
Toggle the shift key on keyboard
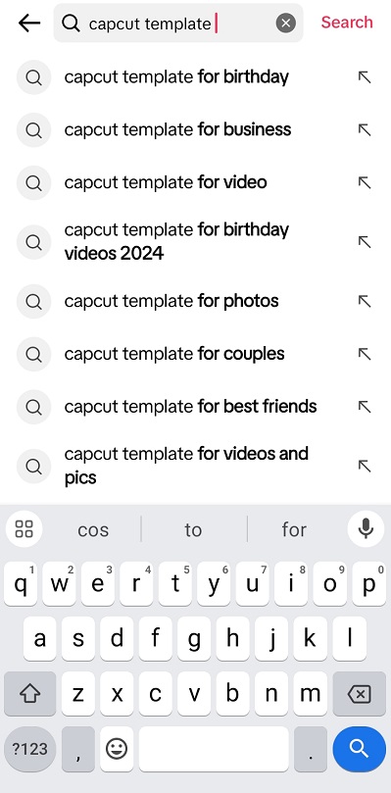29,694
